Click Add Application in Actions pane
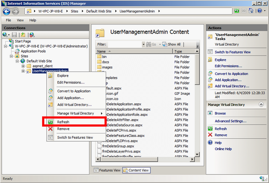The height and width of the screenshot is (183, 269). pos(228,80)
